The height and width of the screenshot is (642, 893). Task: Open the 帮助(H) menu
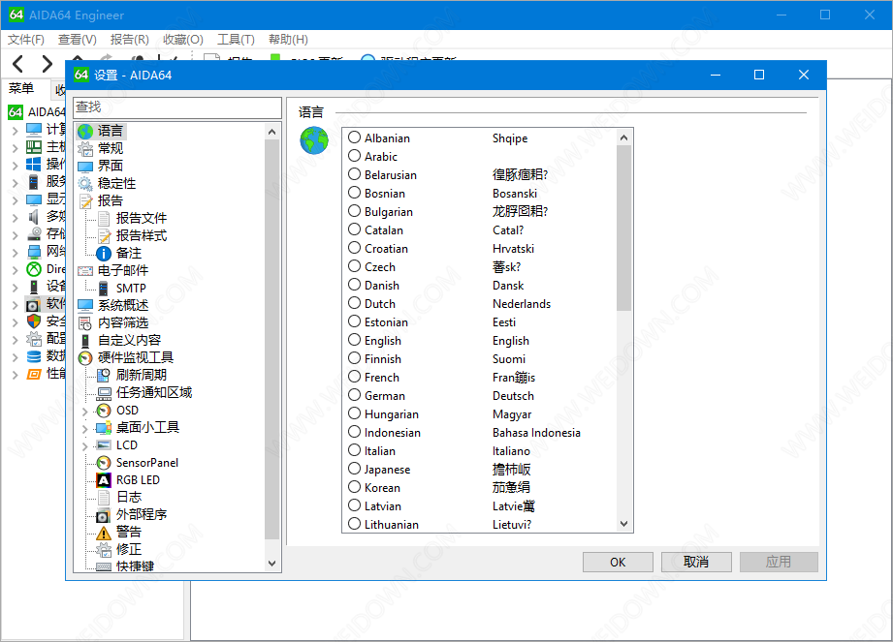[288, 40]
